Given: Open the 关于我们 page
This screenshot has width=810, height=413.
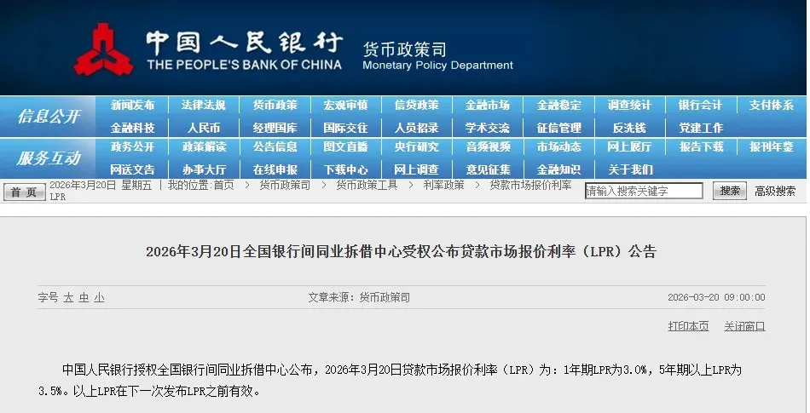Looking at the screenshot, I should pyautogui.click(x=630, y=169).
